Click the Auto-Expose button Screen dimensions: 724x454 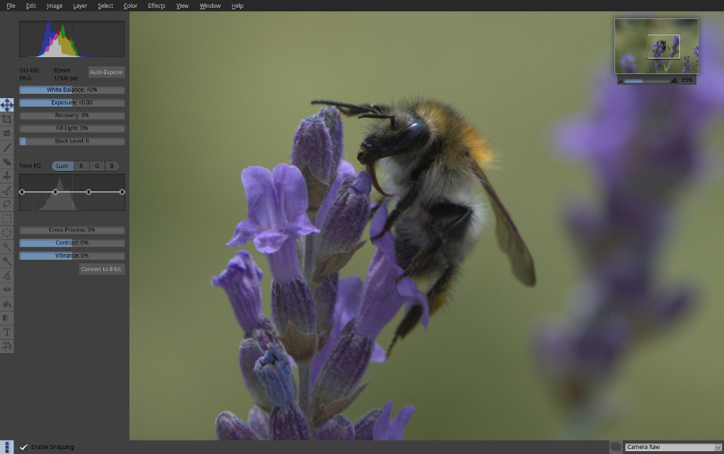point(106,72)
